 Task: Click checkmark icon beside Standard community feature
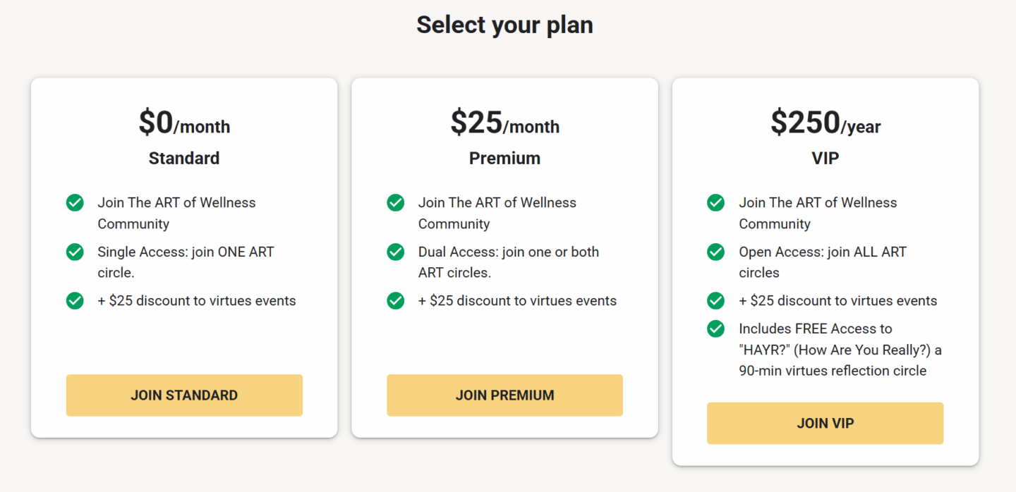pyautogui.click(x=75, y=203)
